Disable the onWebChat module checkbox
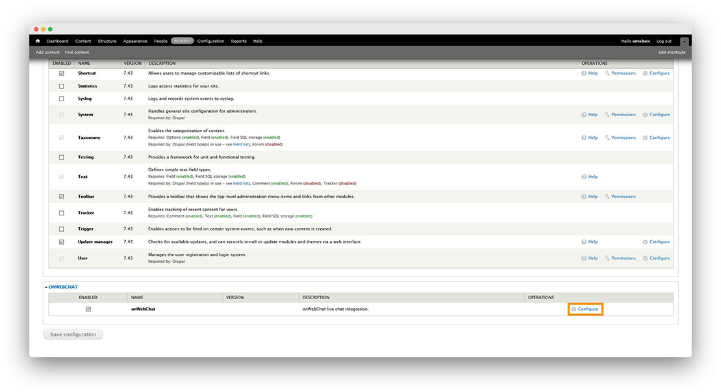 (88, 309)
